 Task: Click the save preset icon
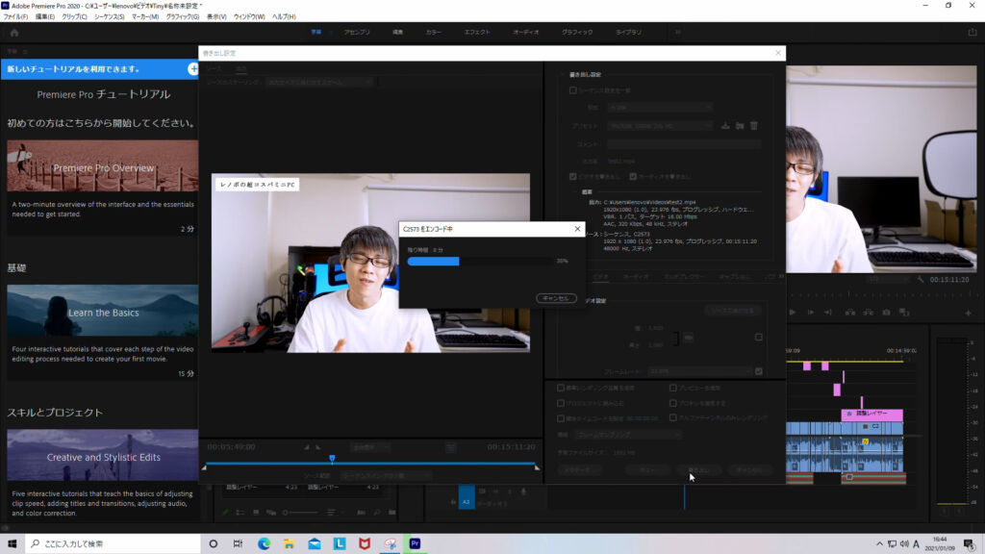pos(725,126)
